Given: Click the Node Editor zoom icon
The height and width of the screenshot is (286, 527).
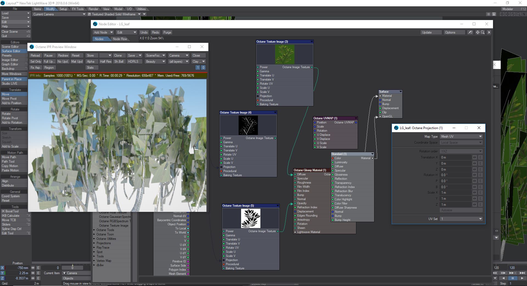Looking at the screenshot, I should pos(483,32).
